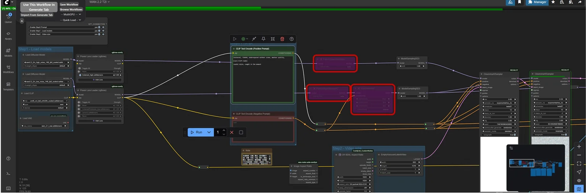The width and height of the screenshot is (586, 194).
Task: Pin the selected node
Action: (x=263, y=39)
